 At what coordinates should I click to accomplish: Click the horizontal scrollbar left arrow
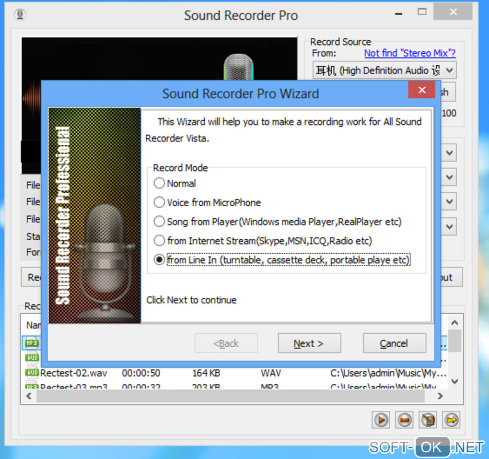29,396
